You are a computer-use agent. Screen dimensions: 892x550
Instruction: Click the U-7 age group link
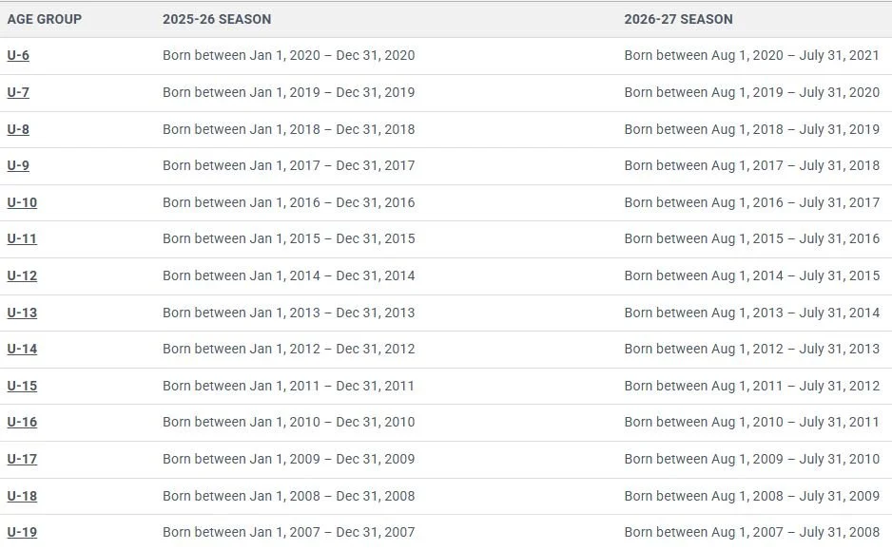pyautogui.click(x=18, y=92)
